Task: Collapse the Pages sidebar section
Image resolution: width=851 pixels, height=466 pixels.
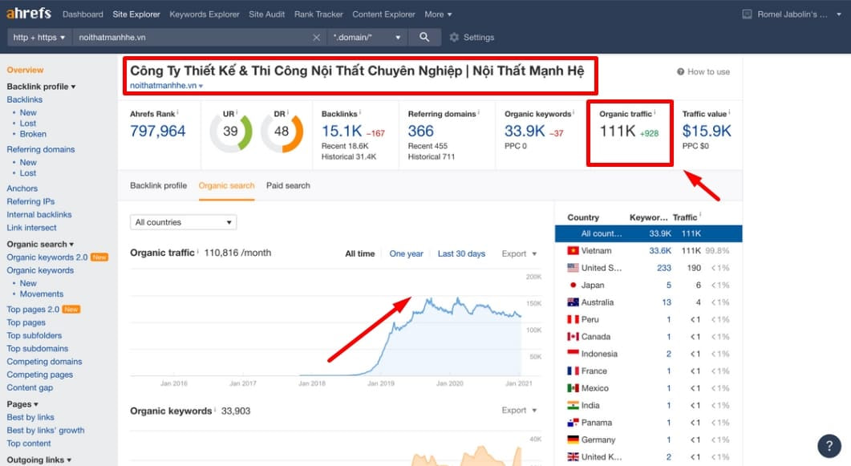Action: point(22,404)
